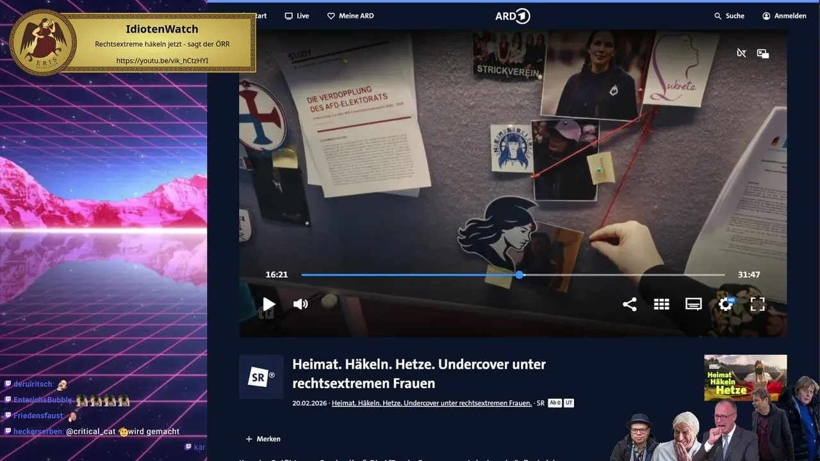Viewport: 820px width, 461px height.
Task: Activate picture-in-picture icon in the player
Action: (x=763, y=53)
